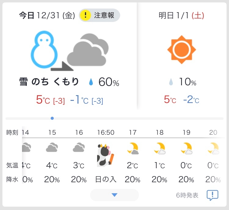Open the yellow 注意報 advisory badge
This screenshot has width=229, height=210.
tap(100, 15)
